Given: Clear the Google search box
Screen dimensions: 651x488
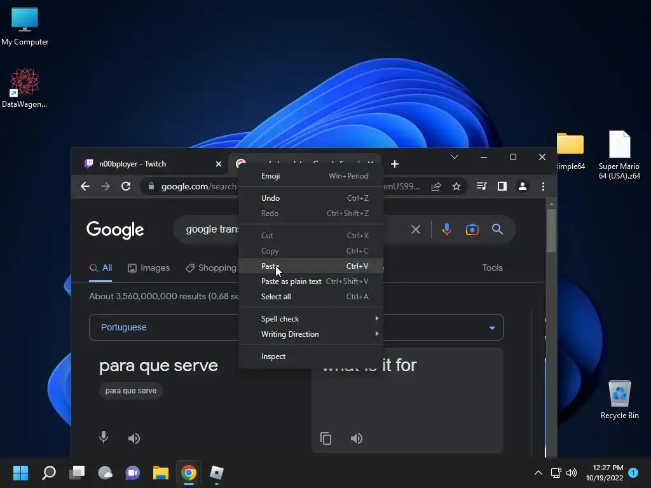Looking at the screenshot, I should point(416,229).
